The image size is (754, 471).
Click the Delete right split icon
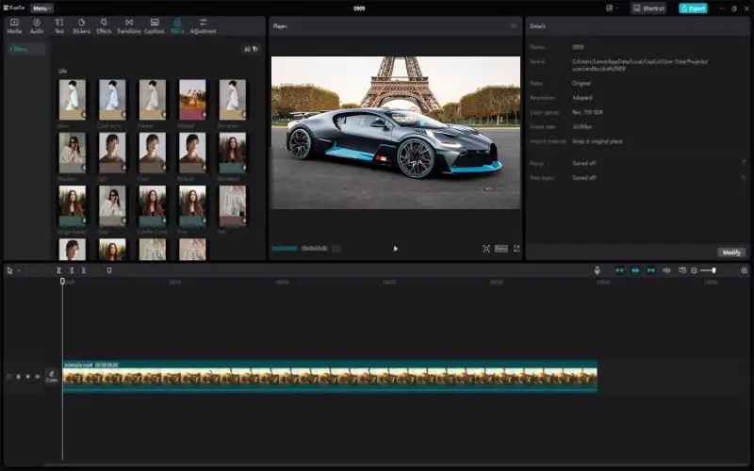[84, 270]
